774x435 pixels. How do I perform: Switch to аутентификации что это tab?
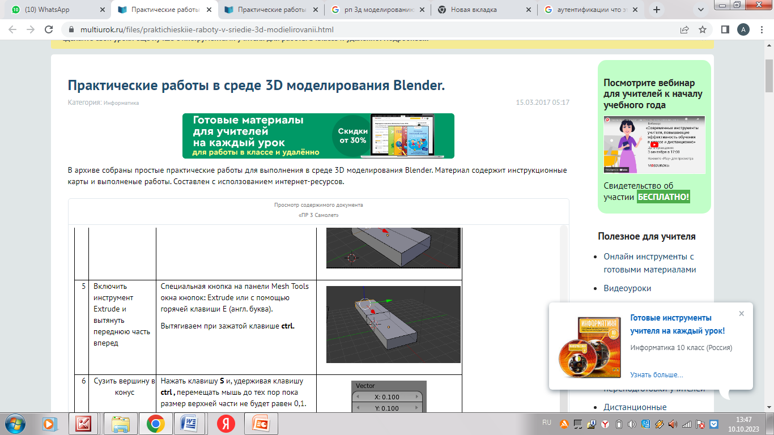click(x=590, y=10)
